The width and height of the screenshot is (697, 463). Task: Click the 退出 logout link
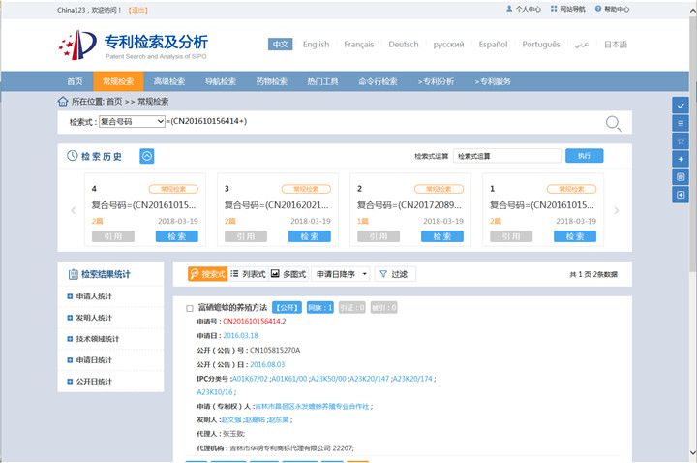coord(137,11)
